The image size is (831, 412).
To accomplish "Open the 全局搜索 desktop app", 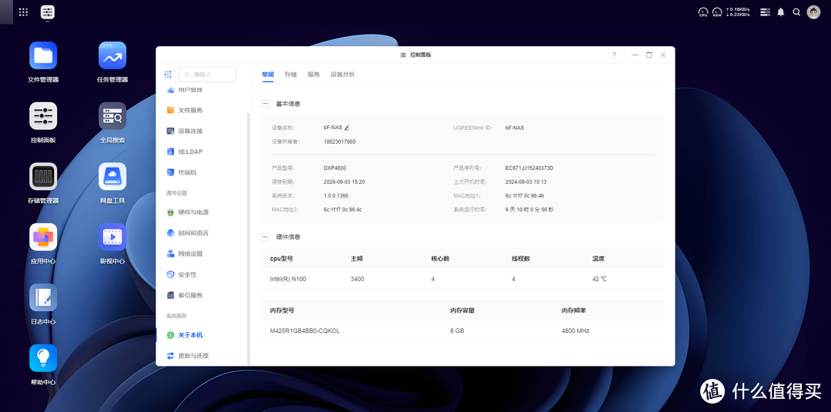I will coord(112,116).
